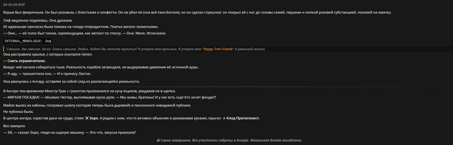Click the orange quote bar beside Лиф's monologue
Image resolution: width=453 pixels, height=145 pixels.
4,49
